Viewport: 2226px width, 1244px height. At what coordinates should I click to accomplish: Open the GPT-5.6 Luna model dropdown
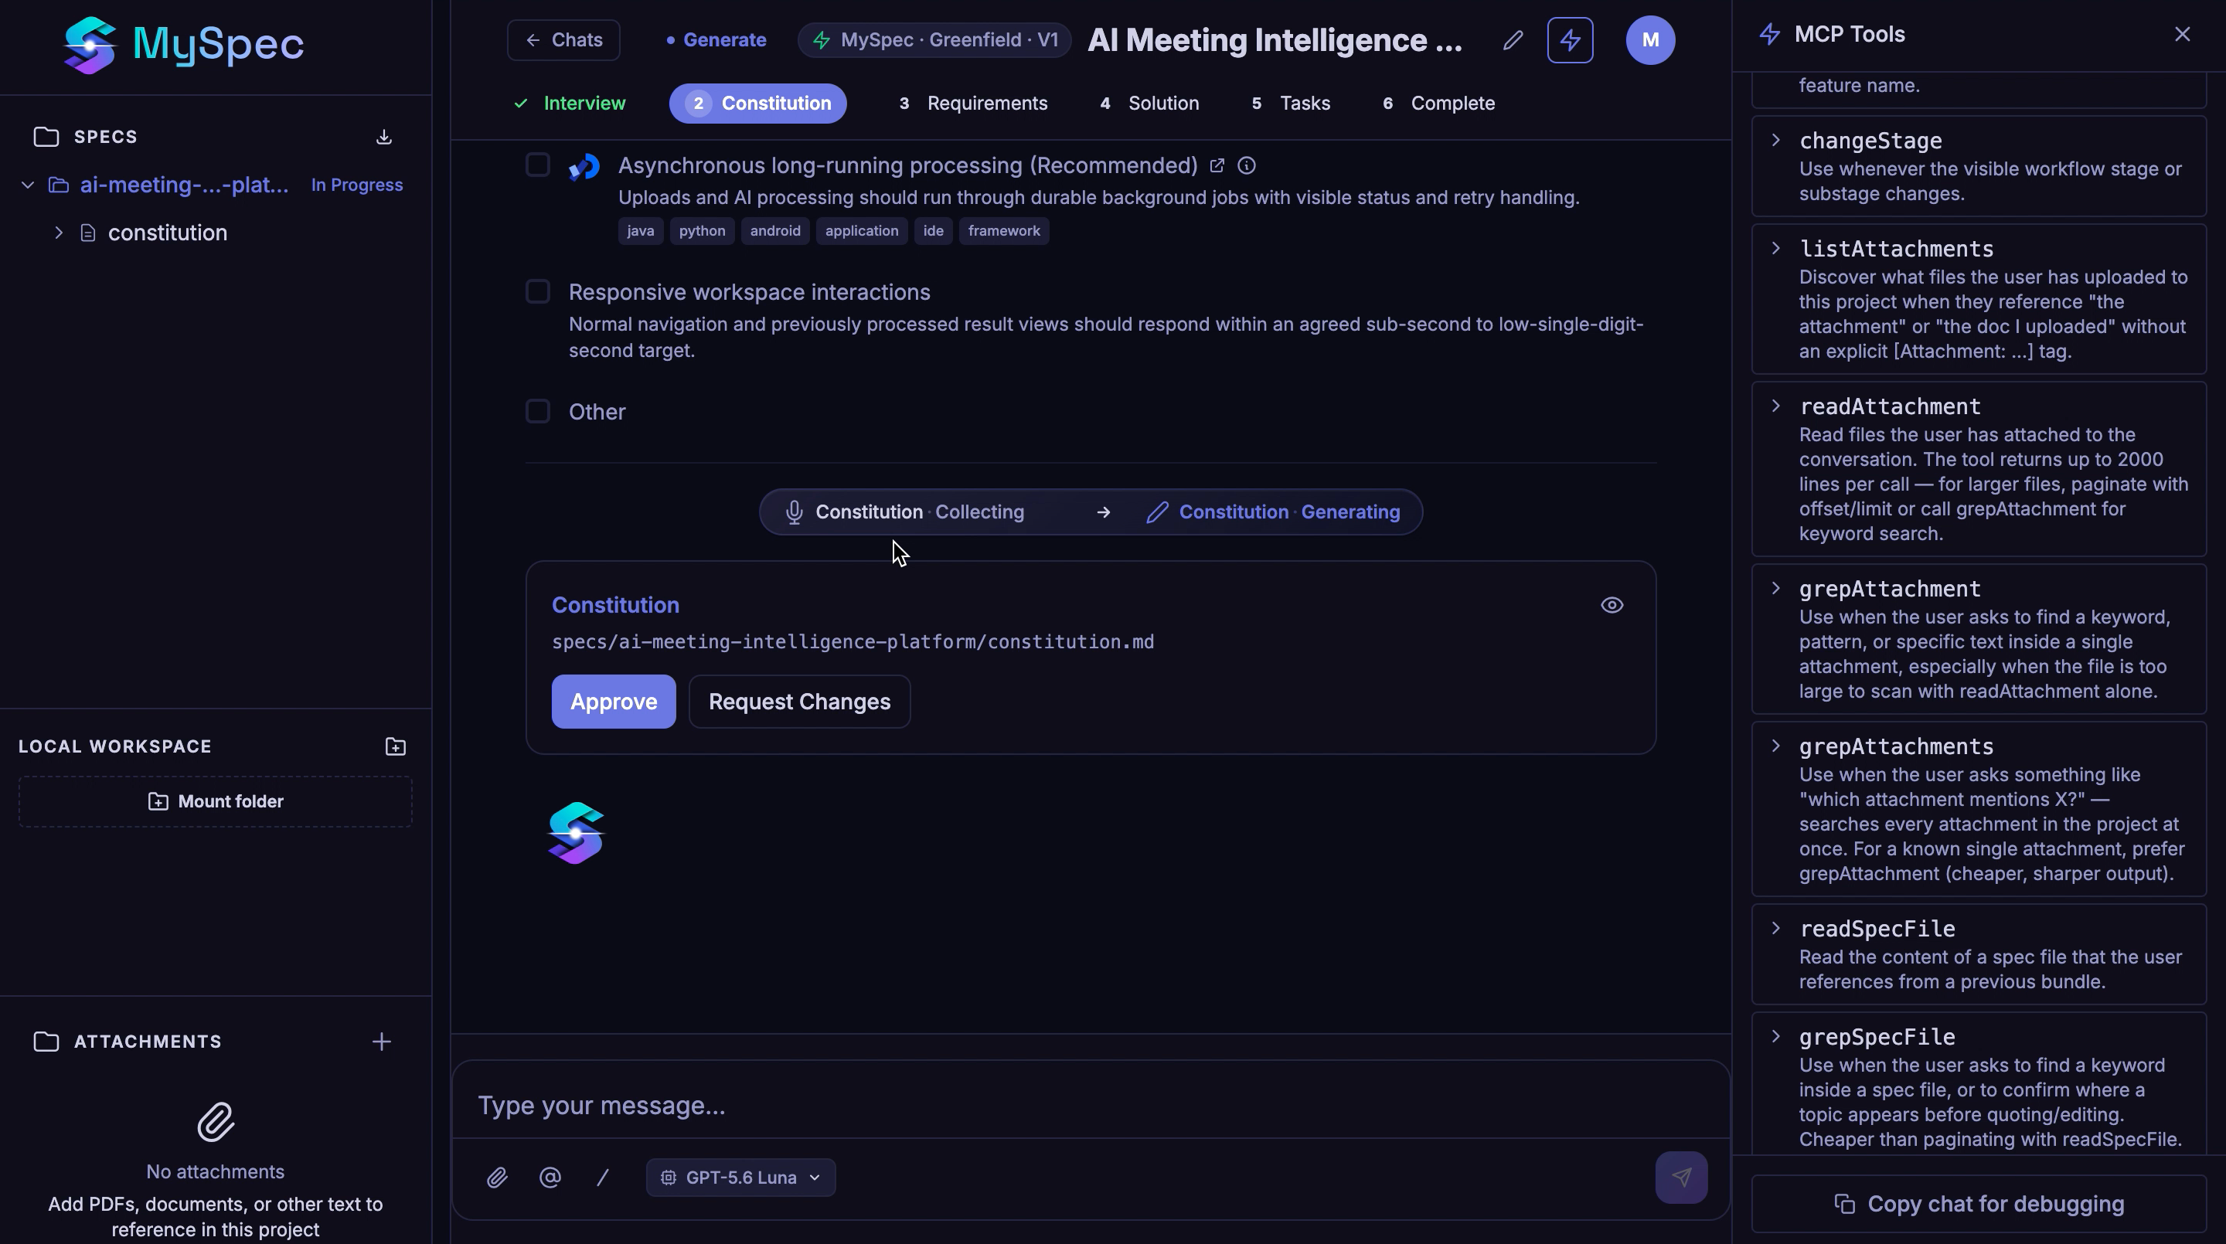coord(740,1178)
